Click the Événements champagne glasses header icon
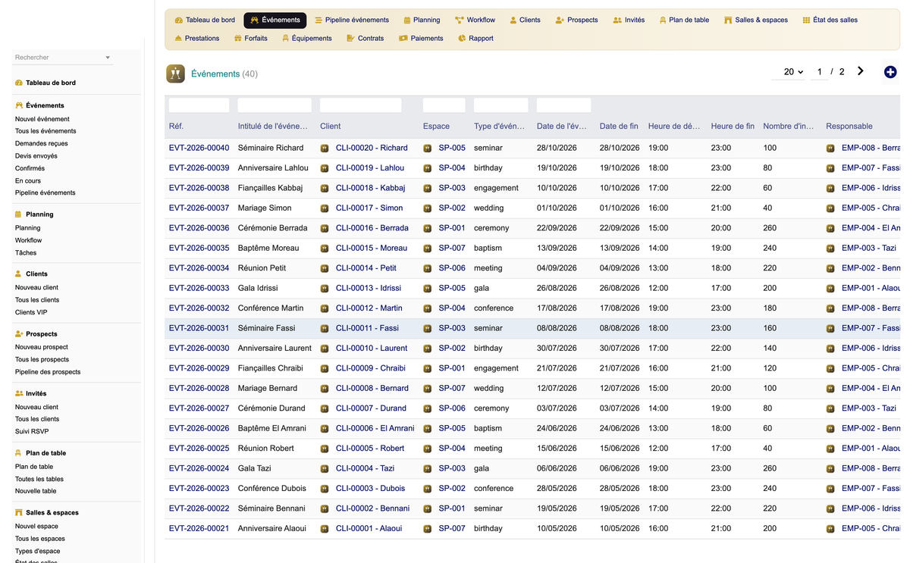 tap(176, 74)
